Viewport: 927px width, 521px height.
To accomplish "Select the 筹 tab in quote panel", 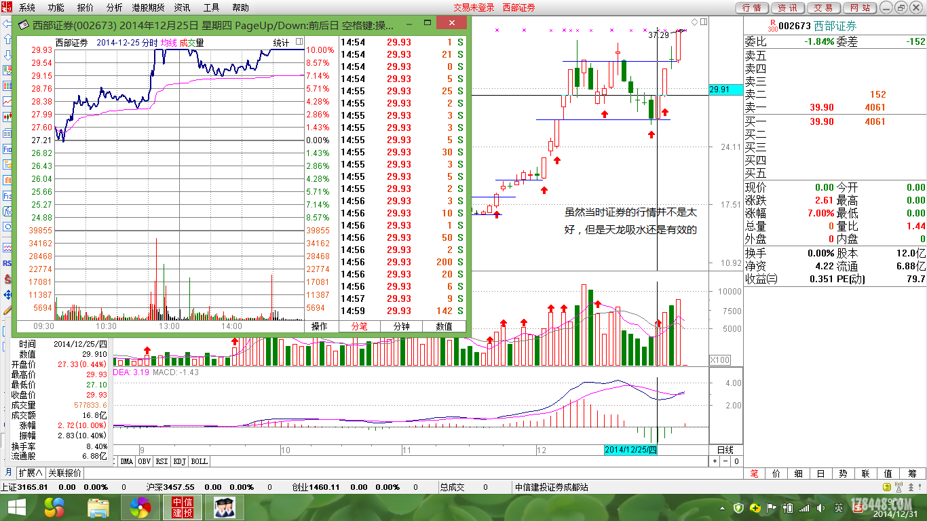I will (912, 474).
